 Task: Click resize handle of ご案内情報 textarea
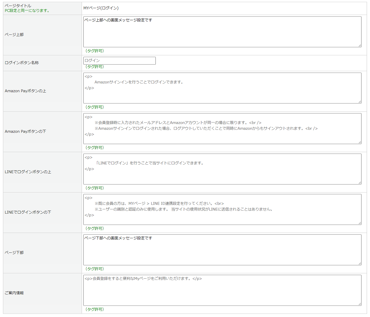point(360,304)
